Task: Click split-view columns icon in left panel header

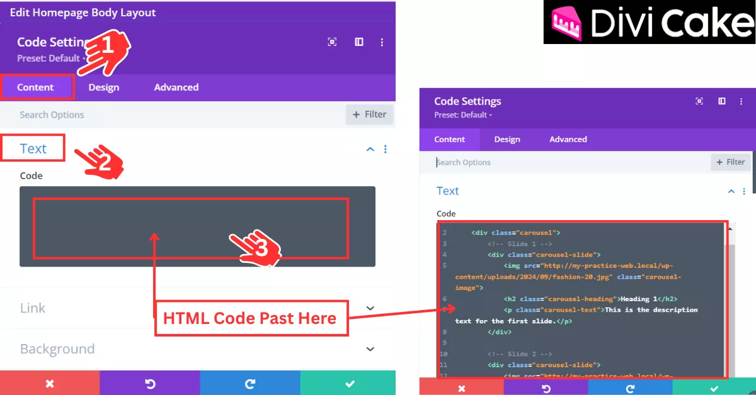Action: [359, 42]
